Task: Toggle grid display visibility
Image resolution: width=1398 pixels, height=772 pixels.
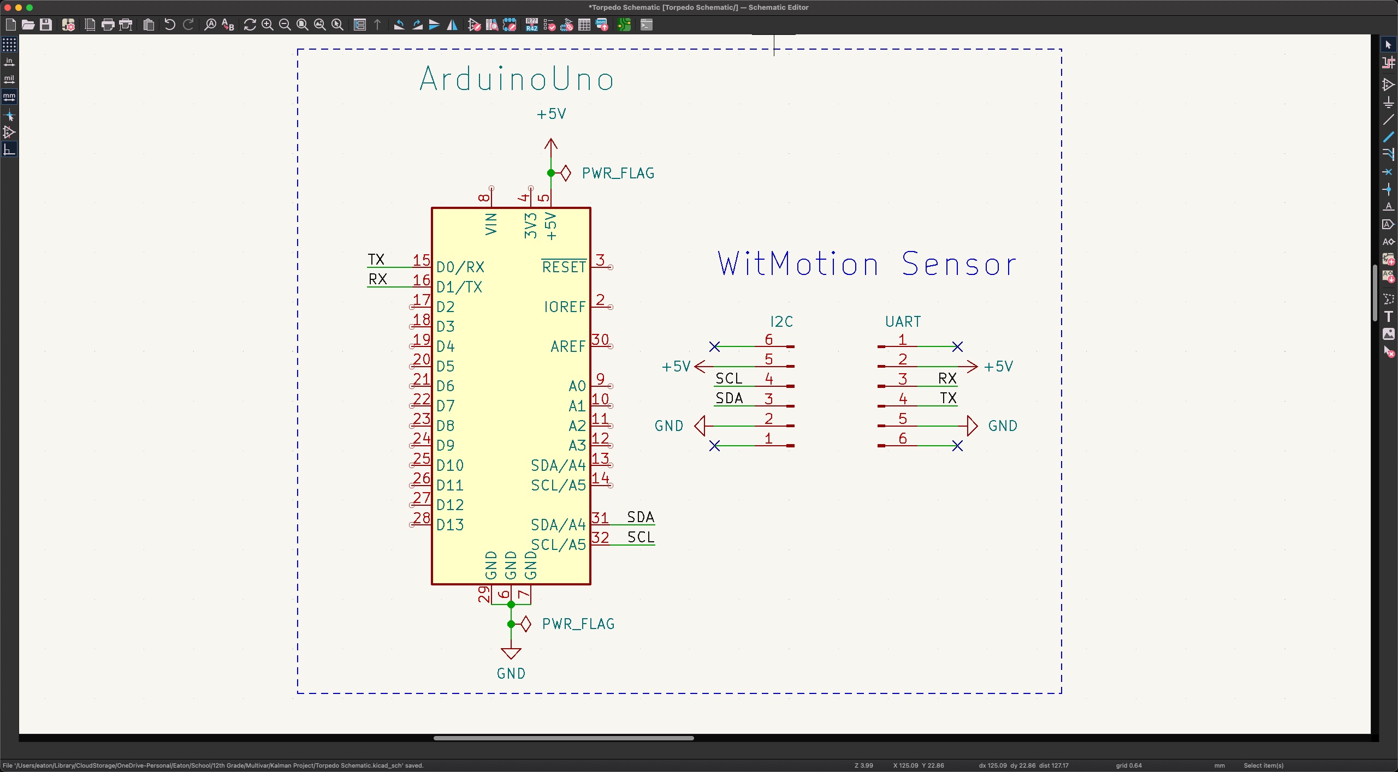Action: click(9, 44)
